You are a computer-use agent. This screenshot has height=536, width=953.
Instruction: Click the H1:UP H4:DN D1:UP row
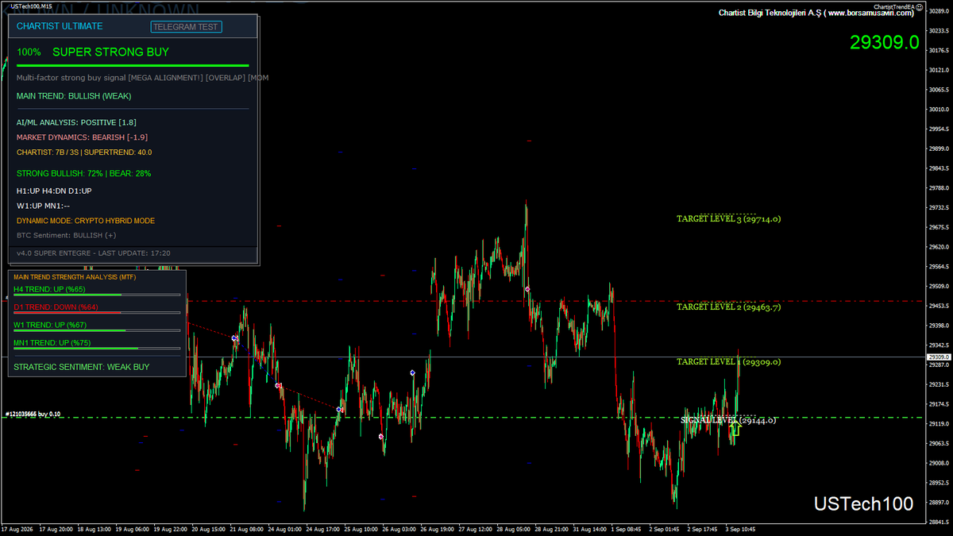click(54, 191)
